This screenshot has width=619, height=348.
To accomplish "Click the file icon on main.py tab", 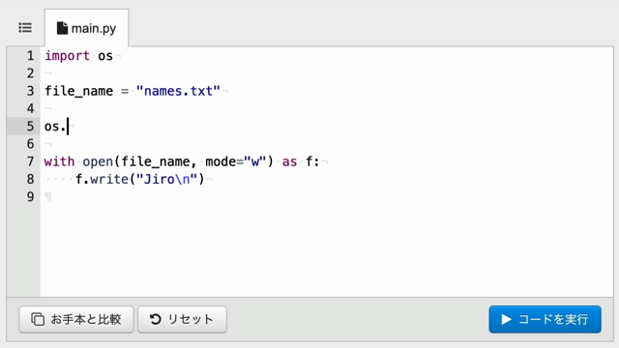I will (x=62, y=28).
